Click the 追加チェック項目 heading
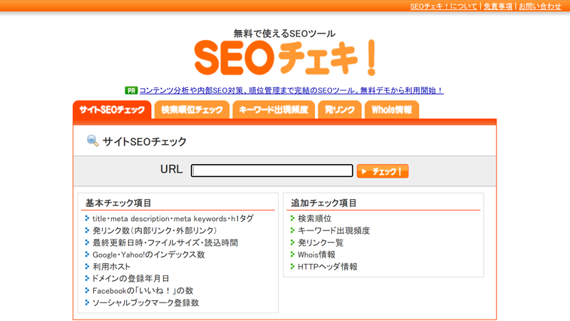This screenshot has width=570, height=321. pos(323,203)
